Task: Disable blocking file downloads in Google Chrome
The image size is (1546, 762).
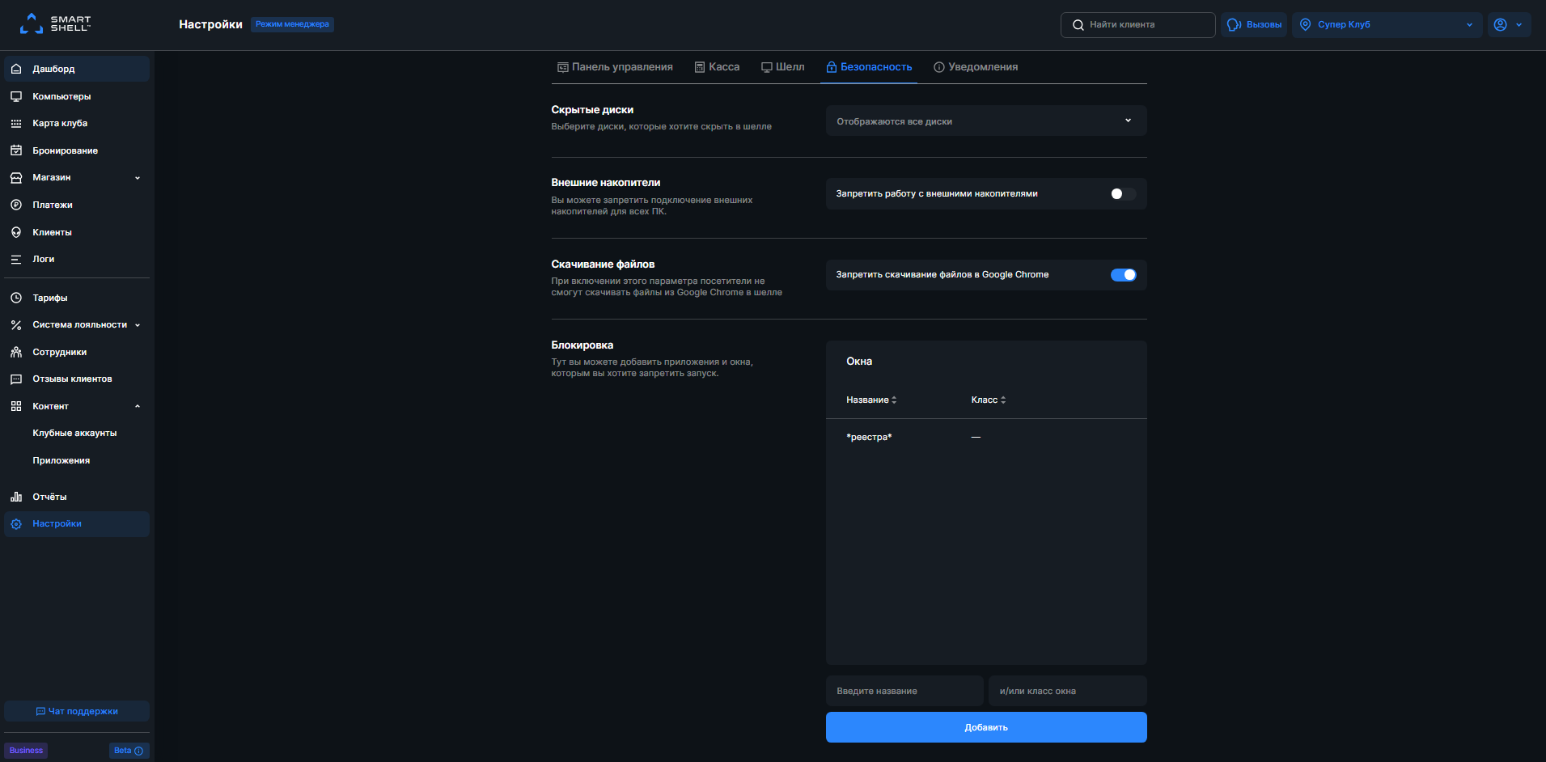Action: 1124,274
